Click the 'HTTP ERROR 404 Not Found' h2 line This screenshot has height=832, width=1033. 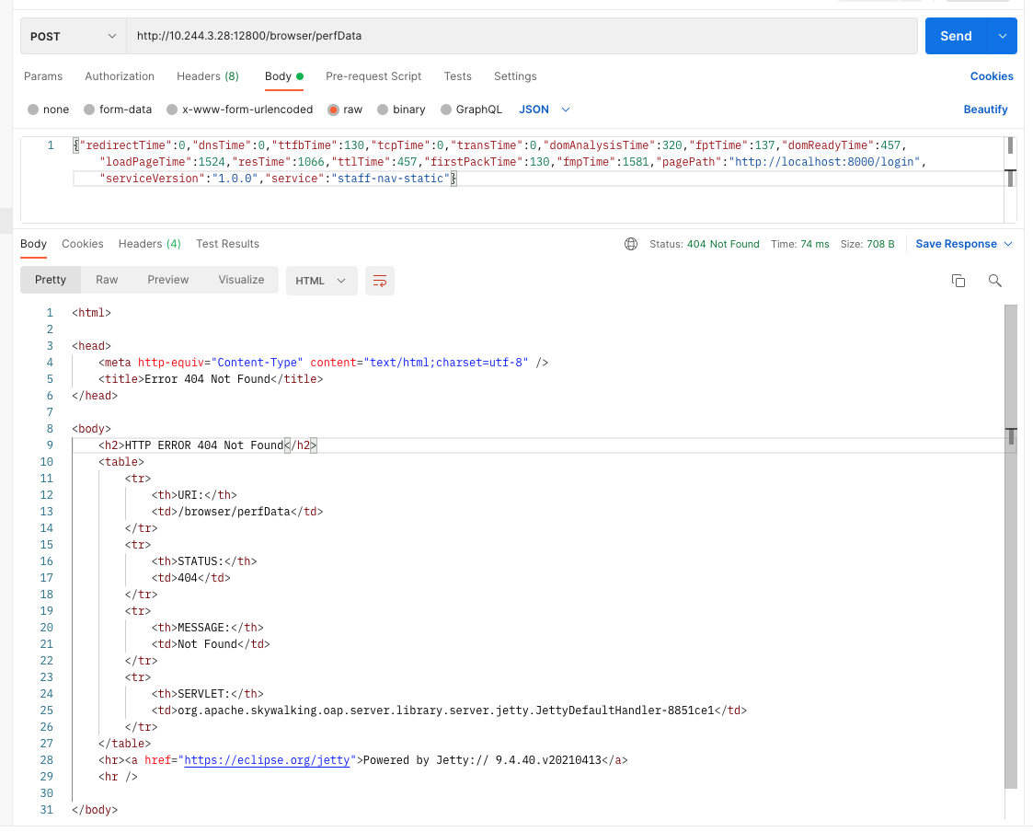pyautogui.click(x=208, y=445)
